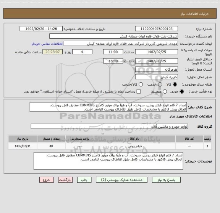Screen dimensions: 220x213
Task: Click the validity time field 16:00
Action: click(x=113, y=61)
